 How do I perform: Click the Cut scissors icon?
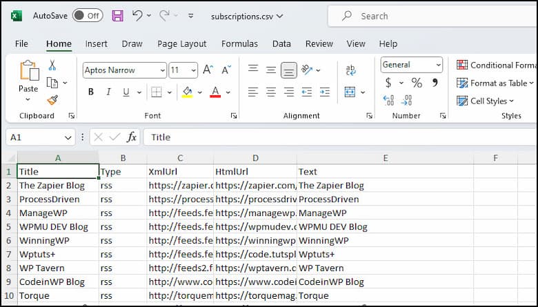[52, 66]
